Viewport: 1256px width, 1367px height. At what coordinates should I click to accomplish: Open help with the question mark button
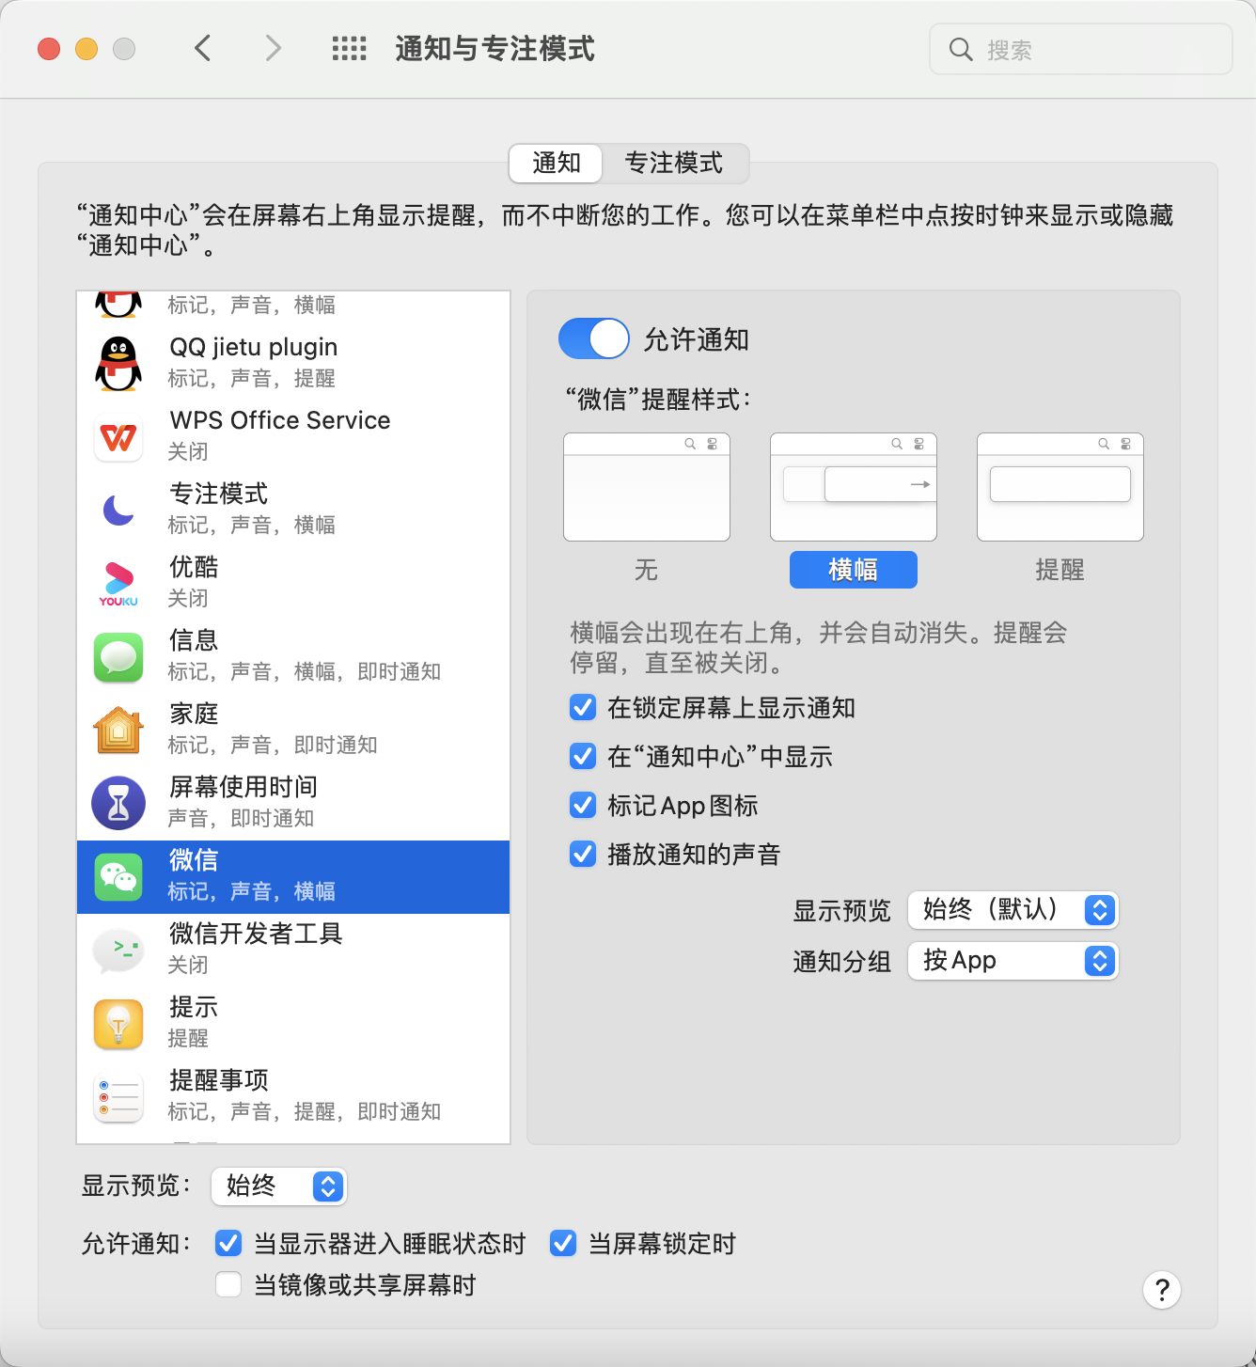click(1162, 1290)
